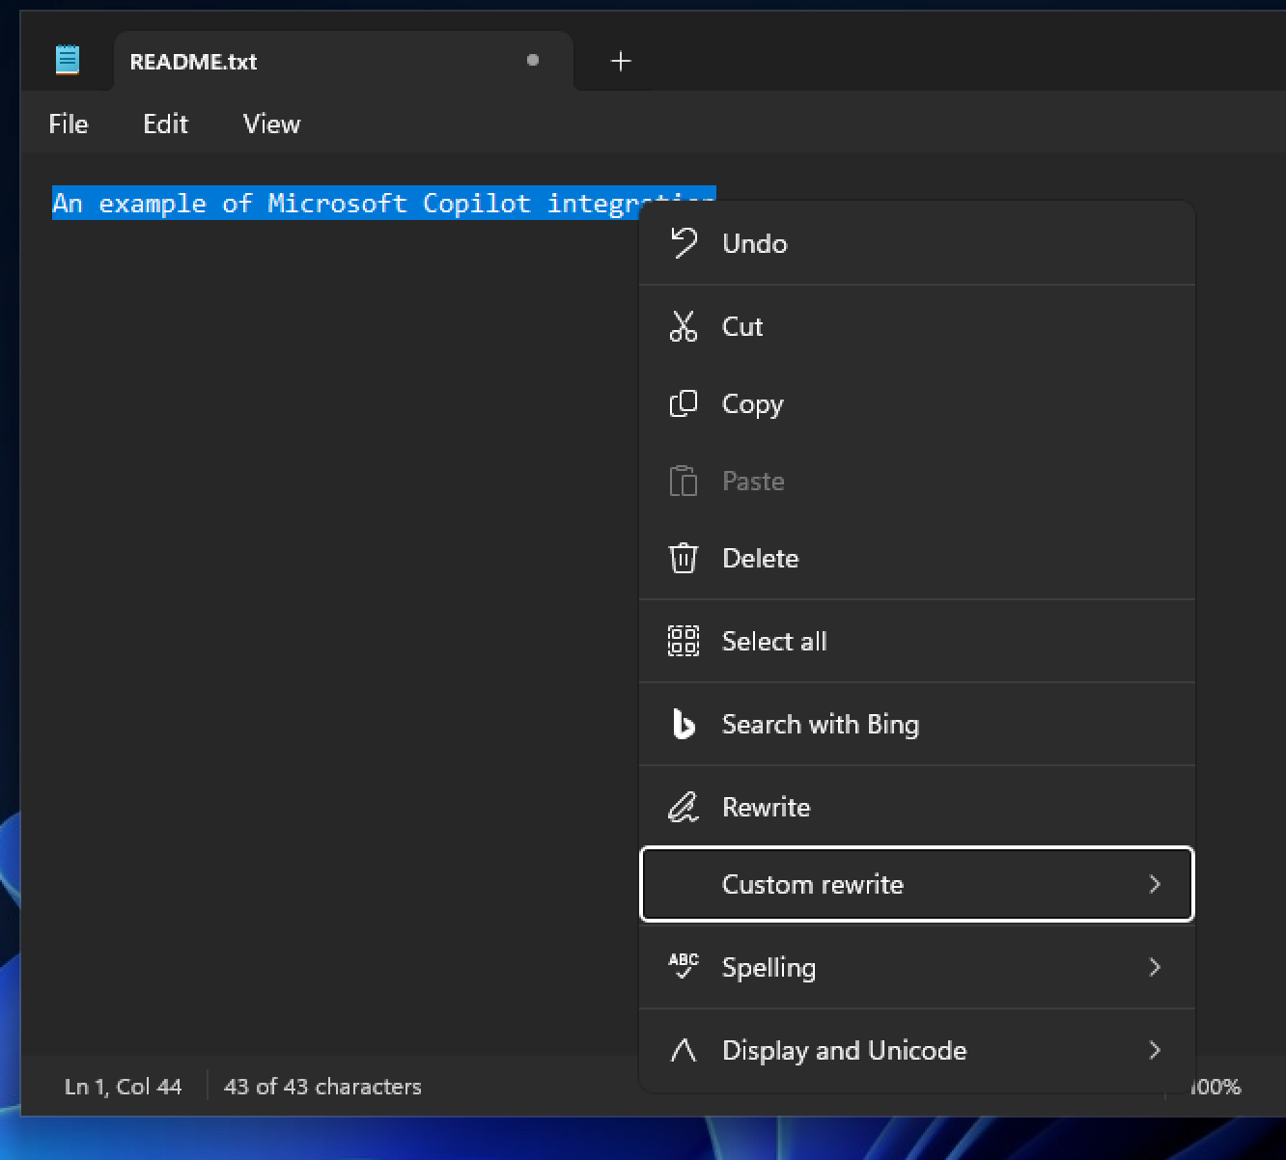Click the grayed-out Paste clipboard icon

(x=685, y=481)
